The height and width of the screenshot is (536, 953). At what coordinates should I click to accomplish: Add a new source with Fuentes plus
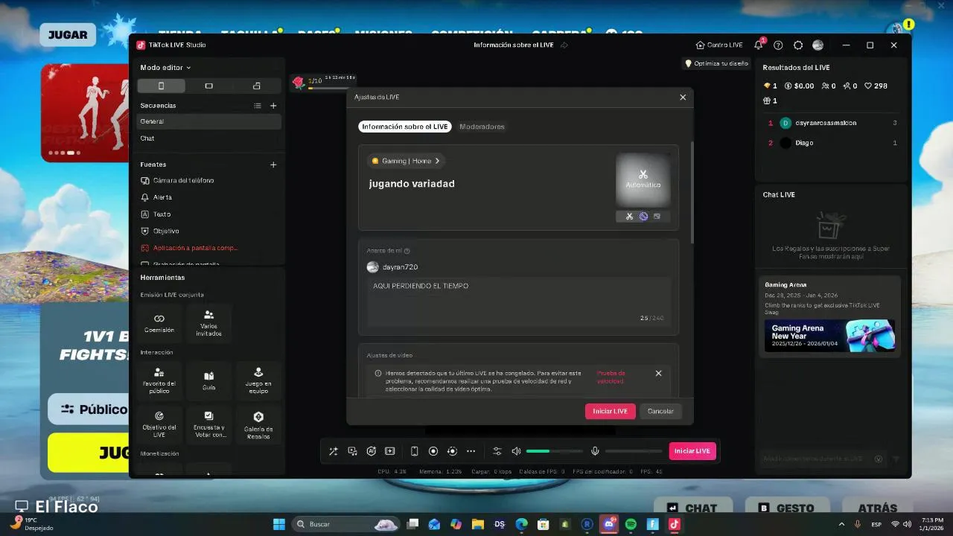[x=273, y=165]
